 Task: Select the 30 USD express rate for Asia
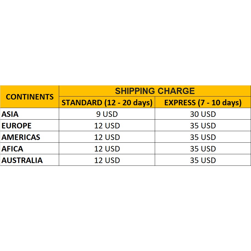click(203, 114)
